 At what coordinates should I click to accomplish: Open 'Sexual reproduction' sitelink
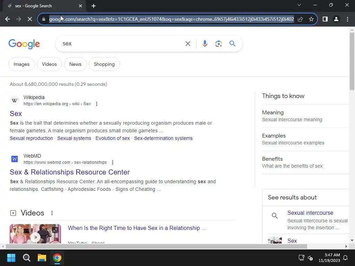(31, 138)
